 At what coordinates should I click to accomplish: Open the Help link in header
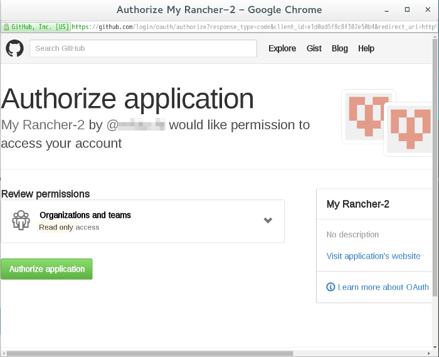366,48
